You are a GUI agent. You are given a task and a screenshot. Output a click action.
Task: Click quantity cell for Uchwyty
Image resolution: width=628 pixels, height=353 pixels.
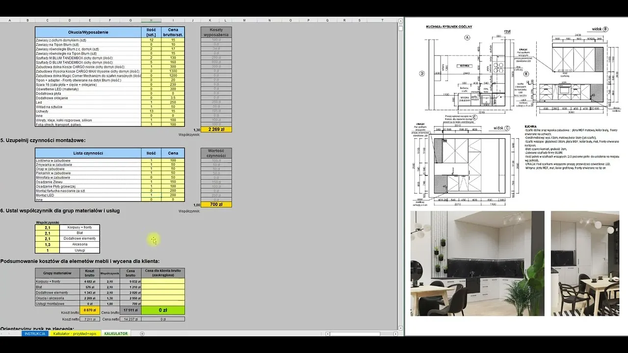[151, 111]
